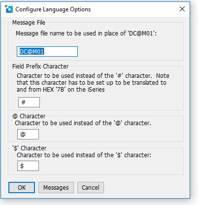Click the Message File group label

coord(29,23)
